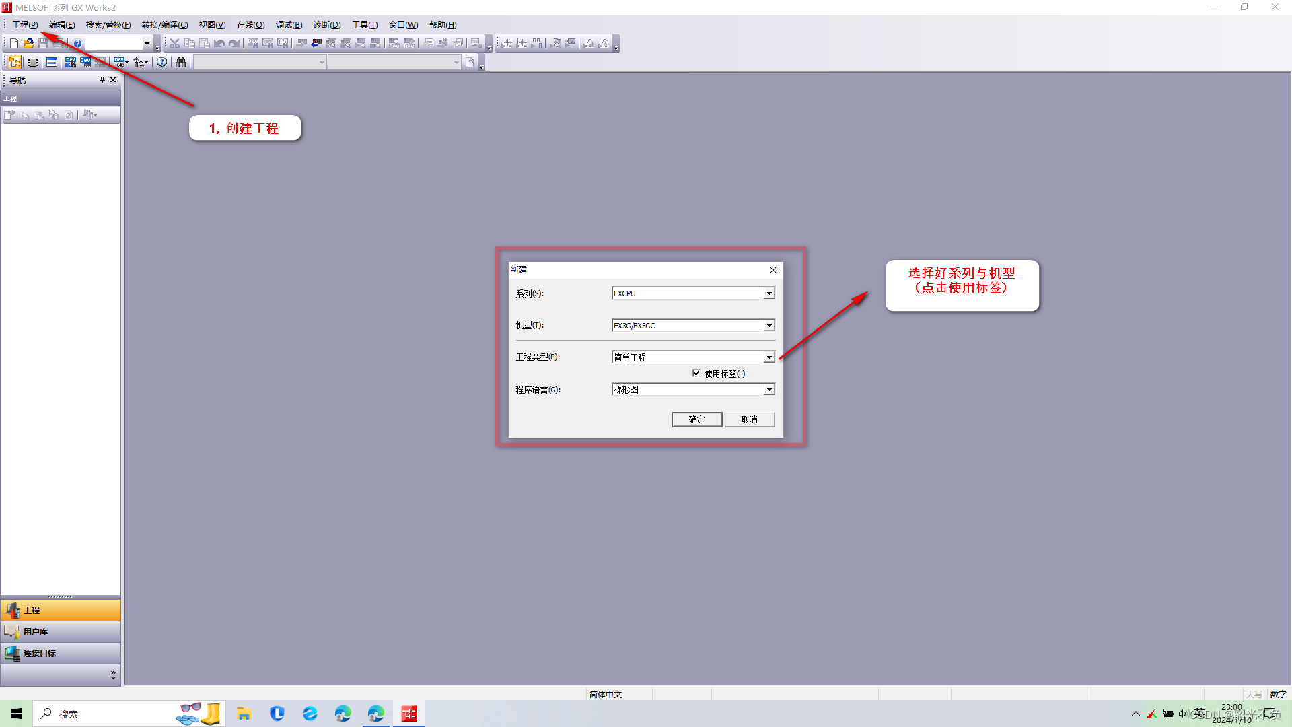
Task: Click the binoculars find icon in toolbar
Action: (x=181, y=63)
